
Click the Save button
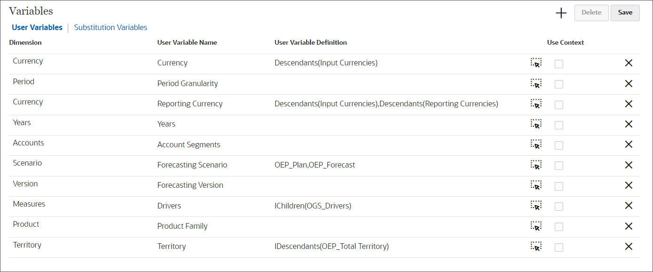tap(625, 13)
